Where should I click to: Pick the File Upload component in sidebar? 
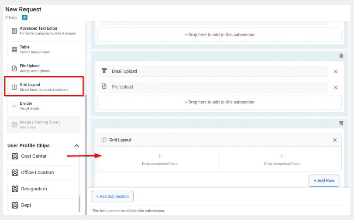pyautogui.click(x=44, y=68)
